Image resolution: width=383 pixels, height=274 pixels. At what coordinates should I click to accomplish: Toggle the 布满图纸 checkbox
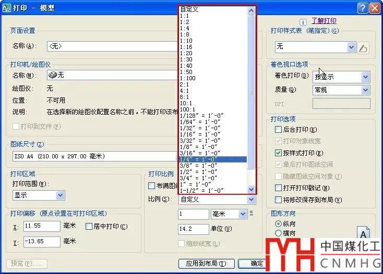click(151, 186)
